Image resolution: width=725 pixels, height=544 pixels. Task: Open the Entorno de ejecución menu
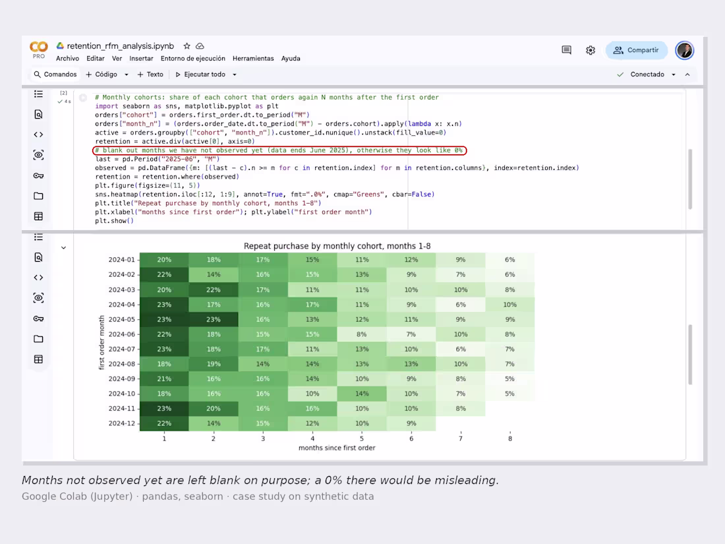[193, 58]
